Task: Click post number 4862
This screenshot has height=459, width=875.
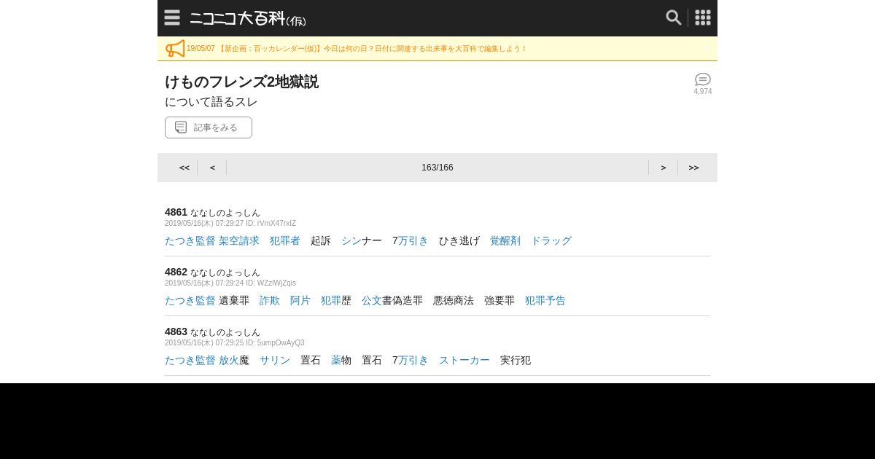Action: click(x=176, y=272)
